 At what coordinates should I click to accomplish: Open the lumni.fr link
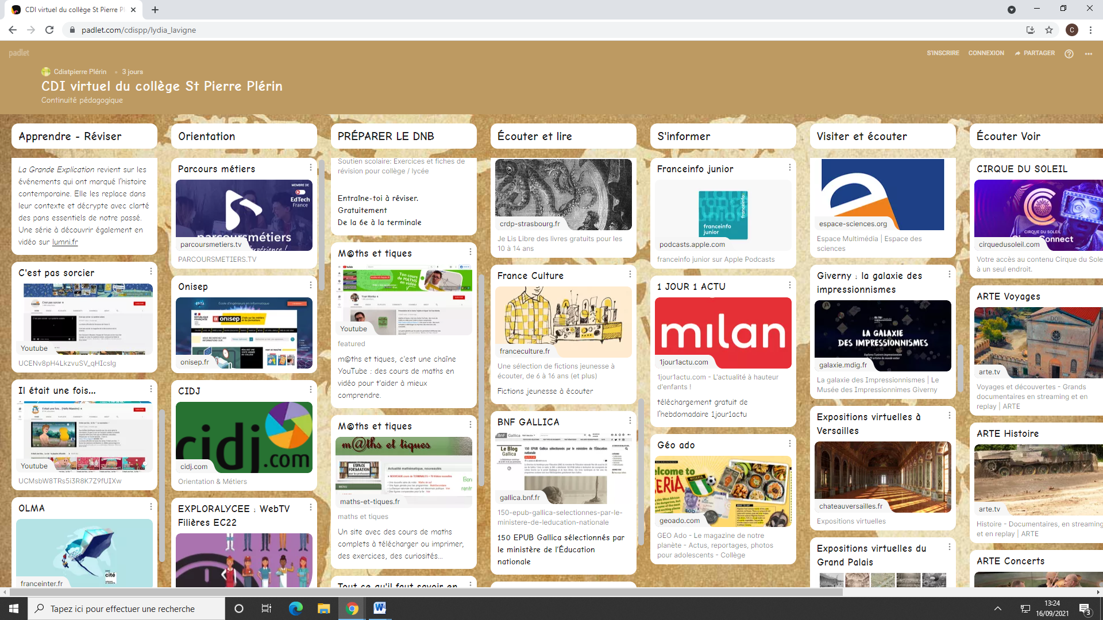[x=65, y=242]
